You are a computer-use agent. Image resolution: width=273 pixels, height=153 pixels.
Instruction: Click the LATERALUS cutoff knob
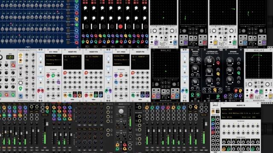coord(209,60)
